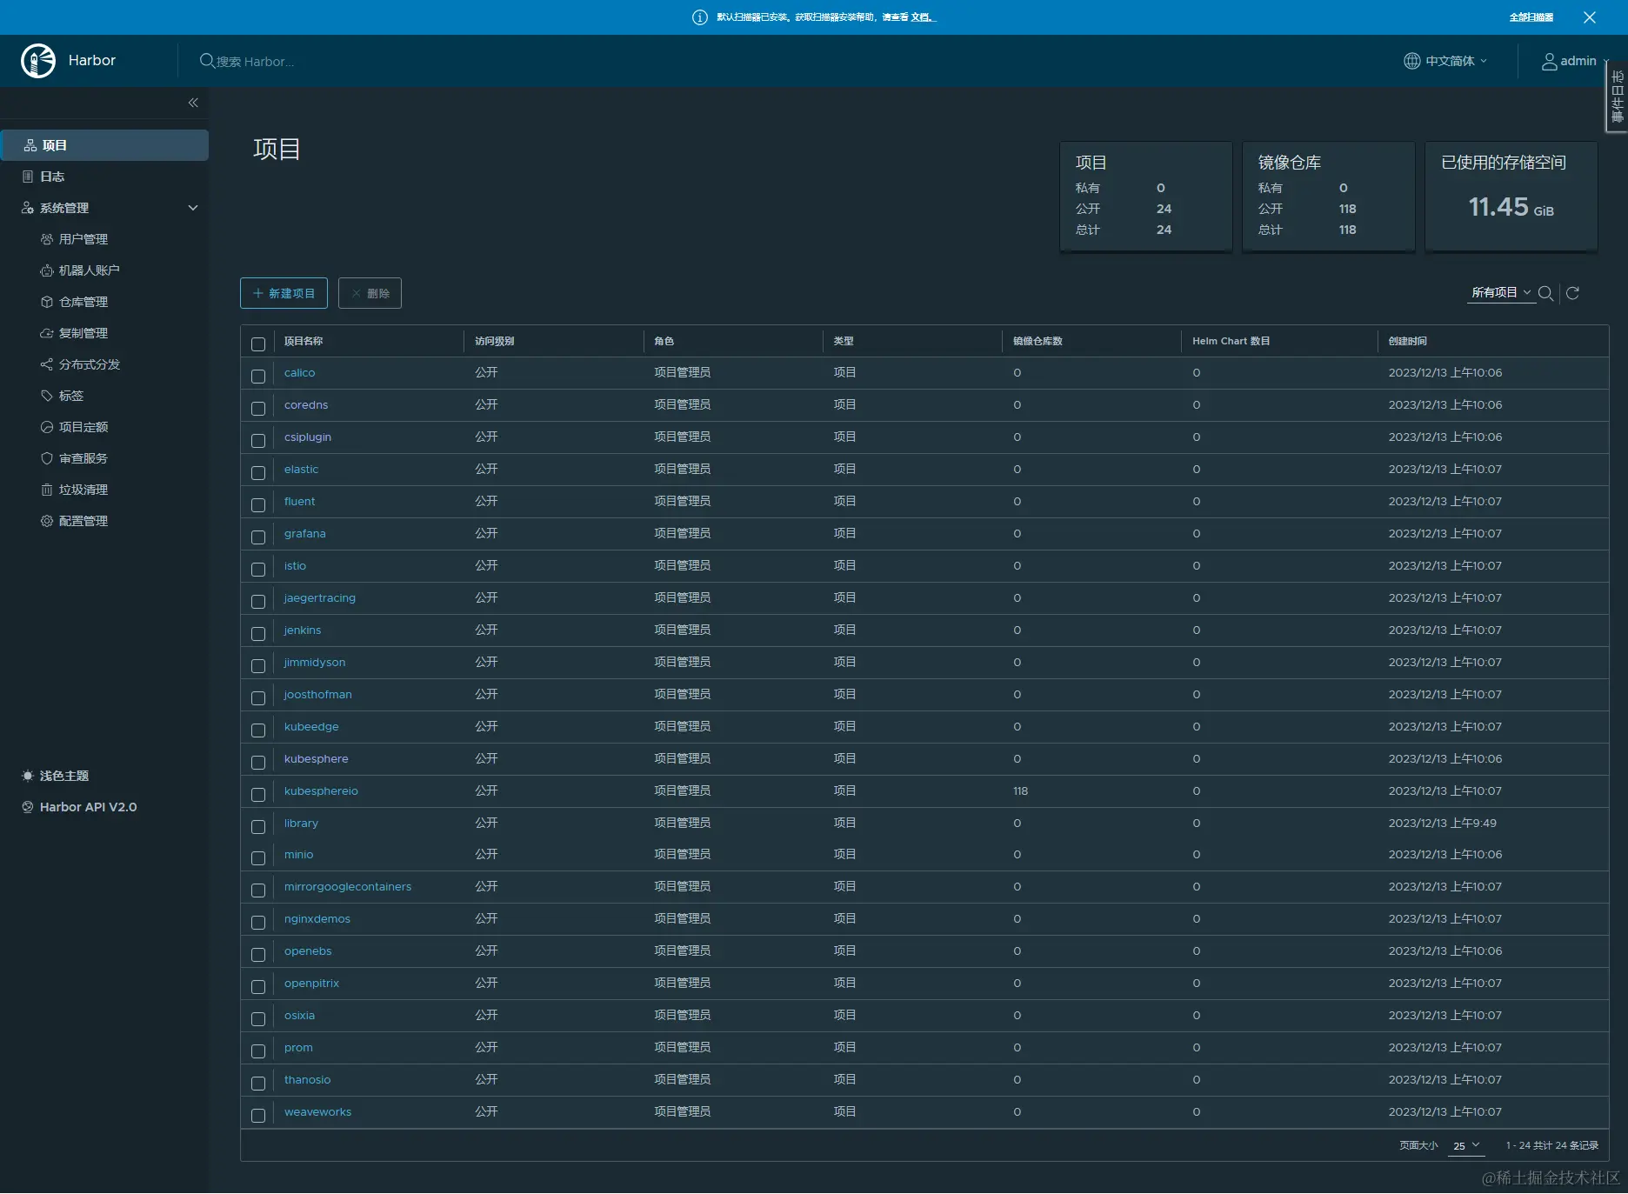Sort by 项目名称 column header
This screenshot has height=1194, width=1628.
tap(304, 341)
